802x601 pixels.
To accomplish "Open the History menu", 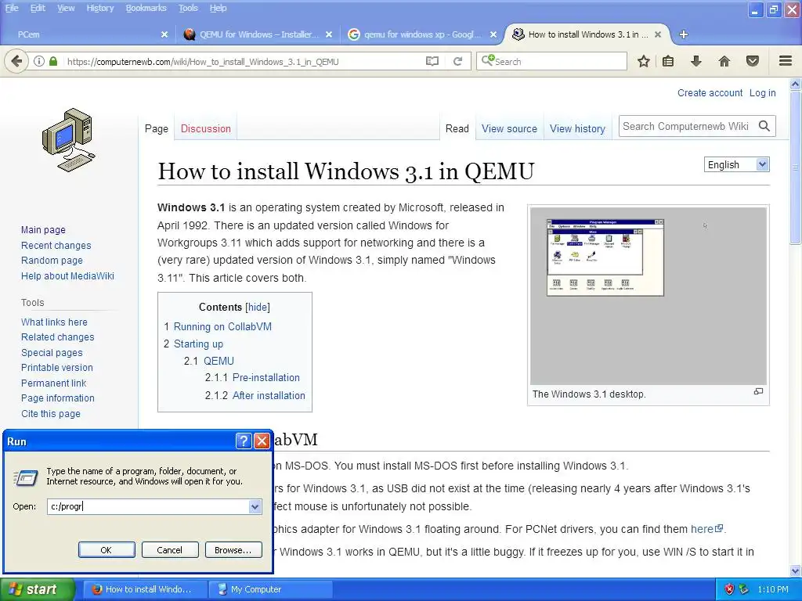I will [x=100, y=8].
